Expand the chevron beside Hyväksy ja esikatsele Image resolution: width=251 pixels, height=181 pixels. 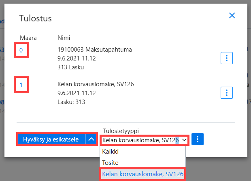coord(91,139)
